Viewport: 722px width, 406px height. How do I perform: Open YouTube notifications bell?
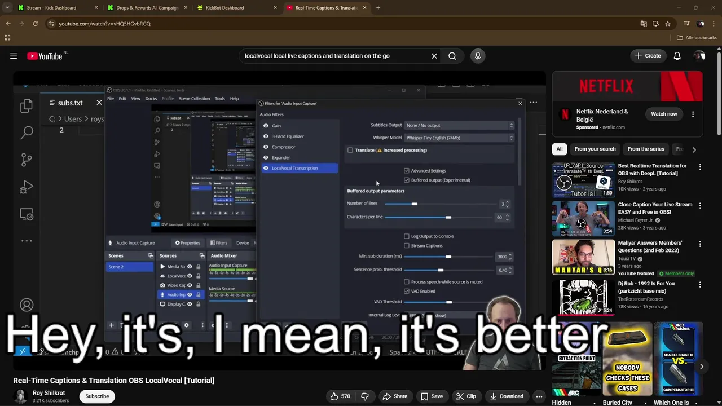pos(677,56)
